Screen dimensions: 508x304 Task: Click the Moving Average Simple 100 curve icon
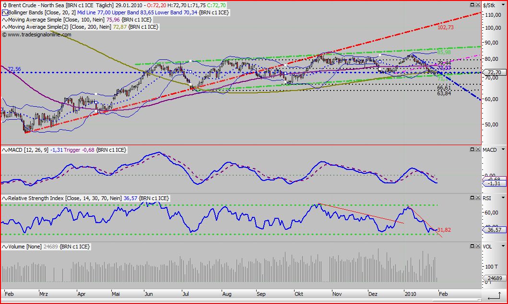5,20
